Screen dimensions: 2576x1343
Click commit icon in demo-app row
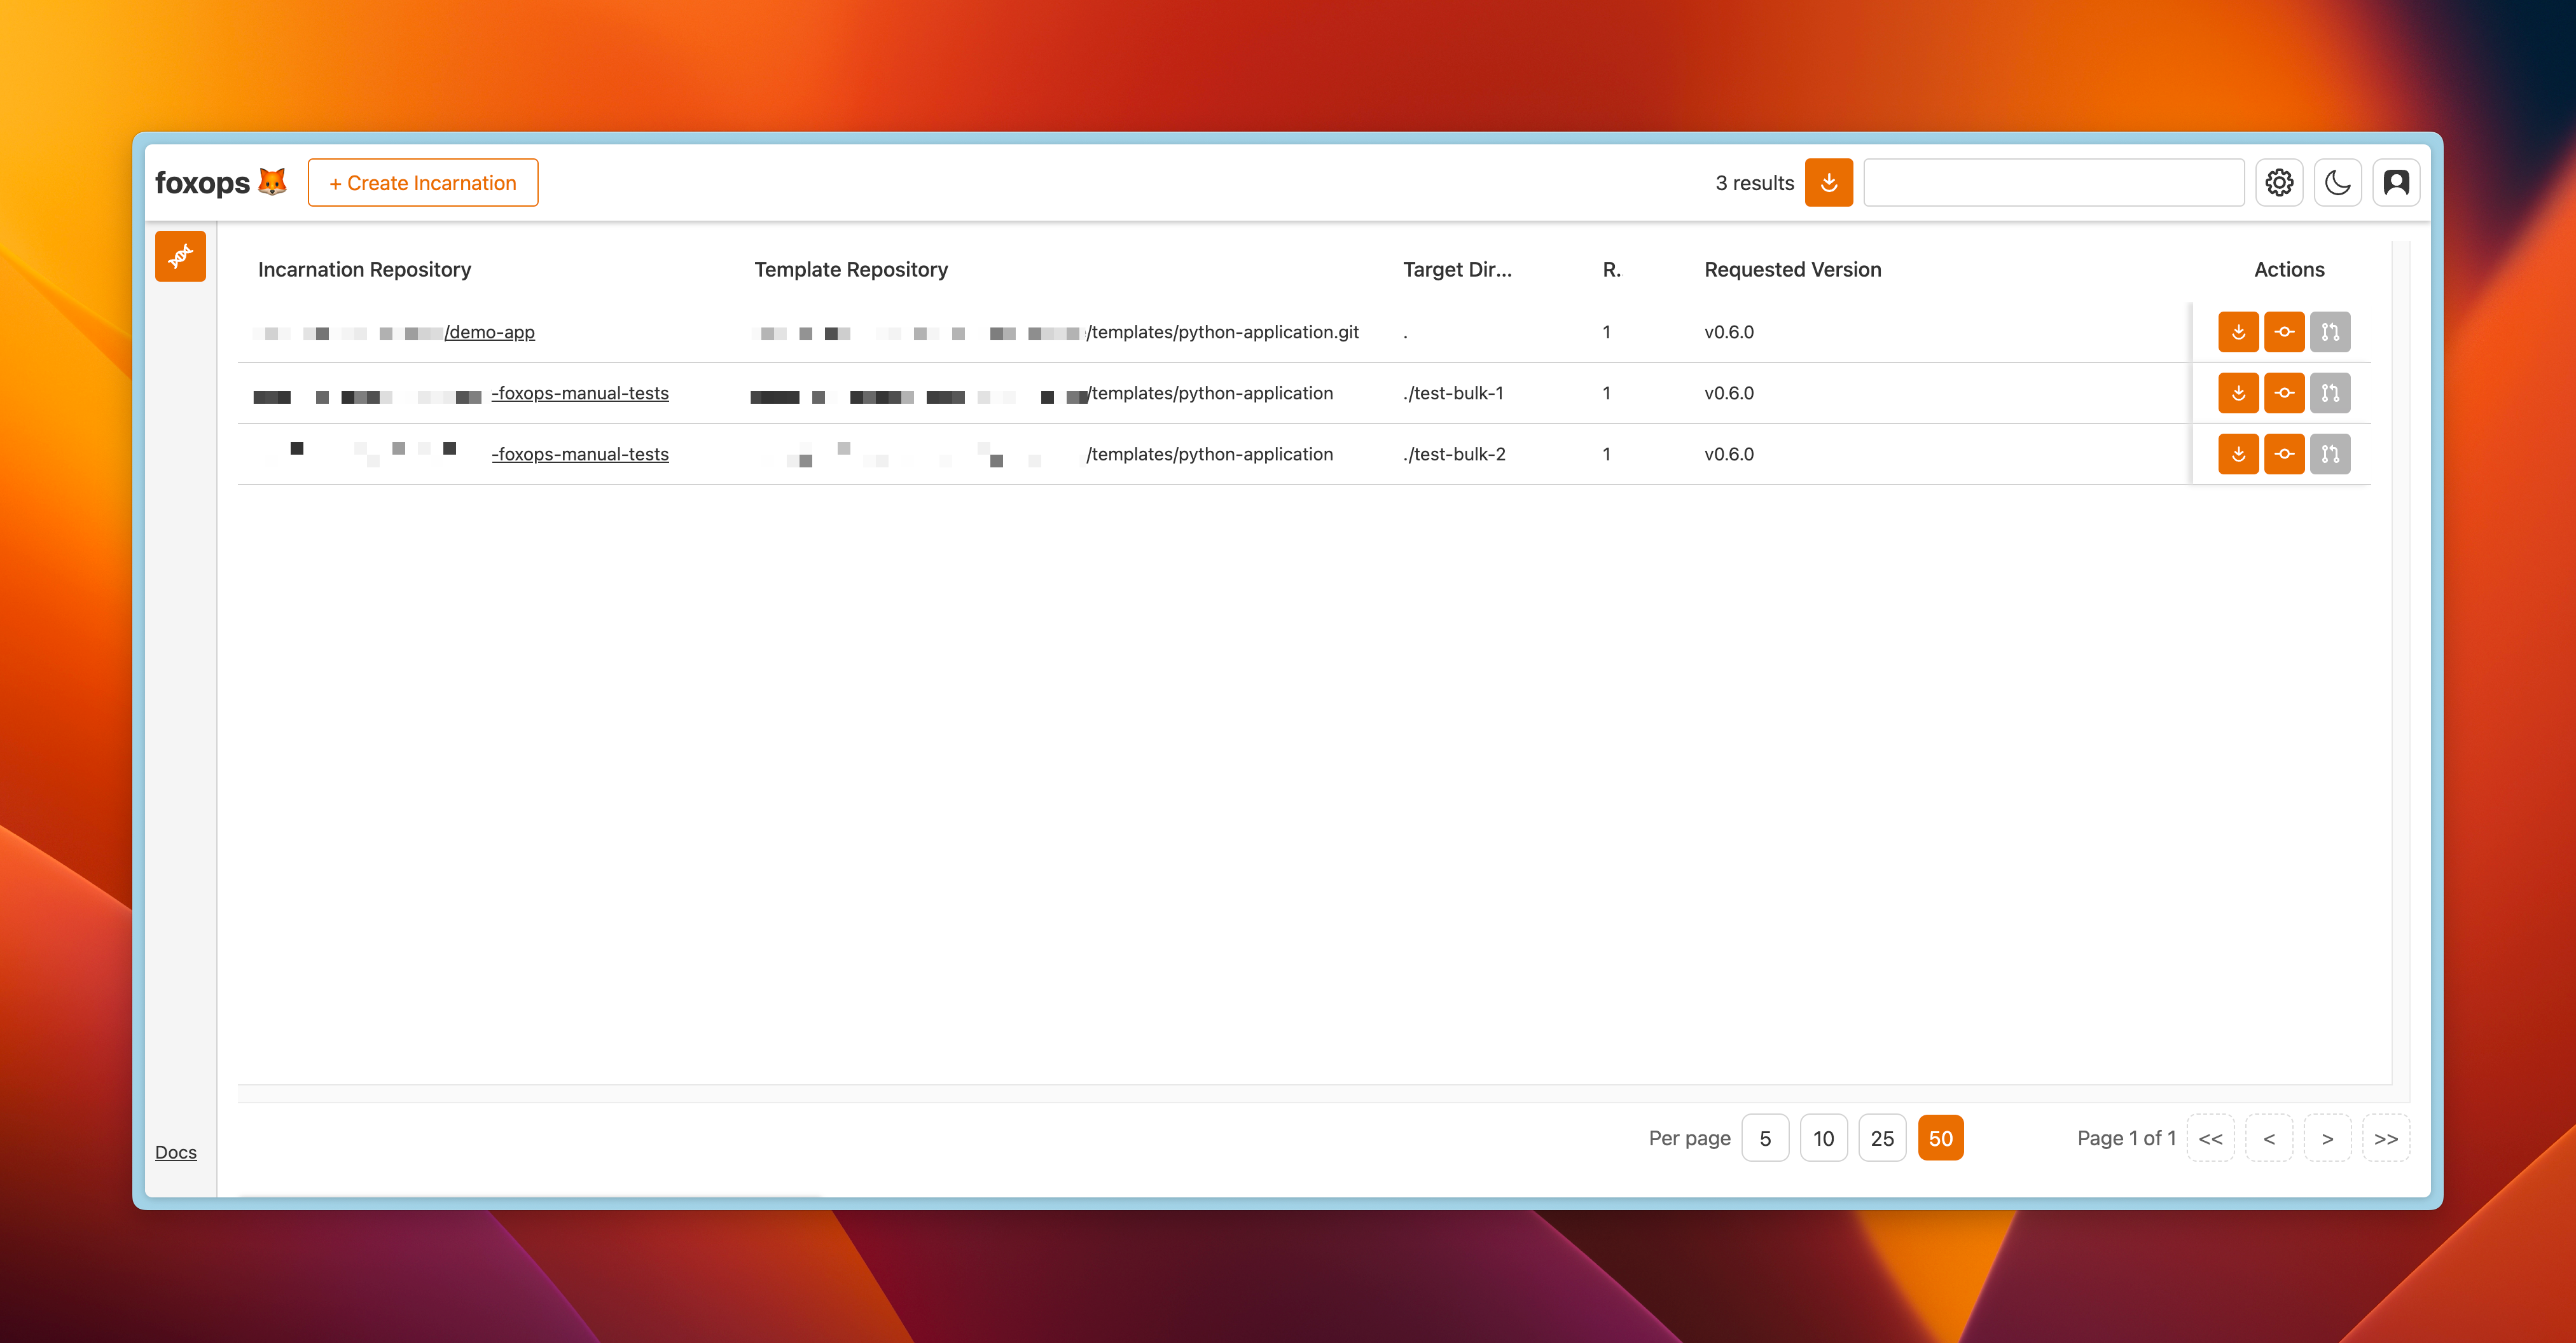coord(2284,332)
